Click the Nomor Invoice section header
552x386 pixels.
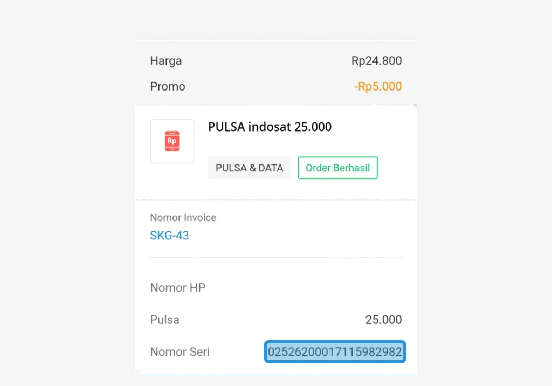pos(183,217)
